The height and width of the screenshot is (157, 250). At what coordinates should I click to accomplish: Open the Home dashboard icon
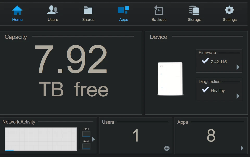point(17,10)
